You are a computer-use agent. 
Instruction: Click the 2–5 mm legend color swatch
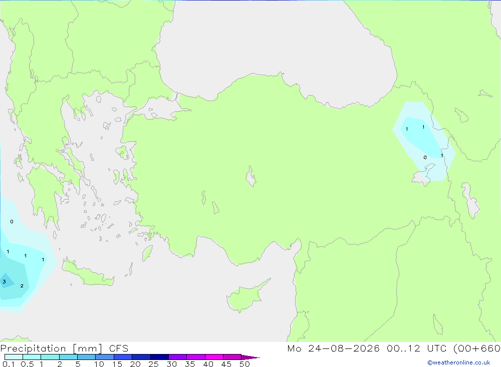68,357
